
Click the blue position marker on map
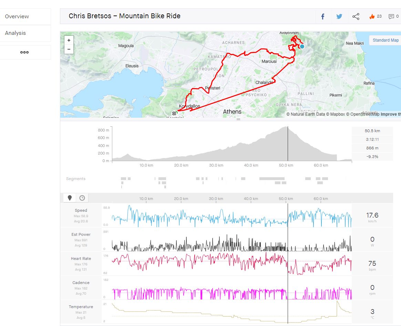pos(302,46)
